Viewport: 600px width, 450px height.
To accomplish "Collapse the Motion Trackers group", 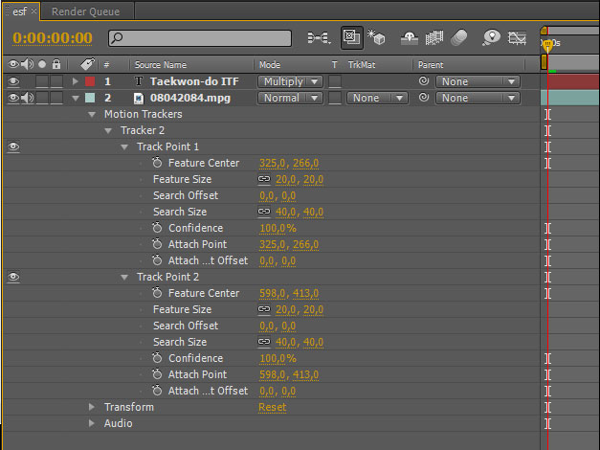I will tap(92, 114).
